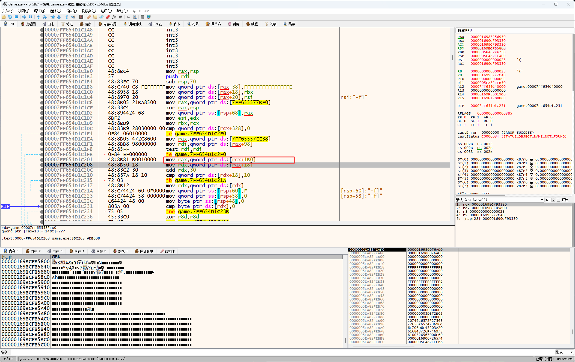This screenshot has height=362, width=575.
Task: Open the 调试 menu
Action: tap(39, 11)
